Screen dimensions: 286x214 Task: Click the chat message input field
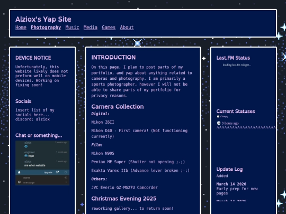pos(43,182)
